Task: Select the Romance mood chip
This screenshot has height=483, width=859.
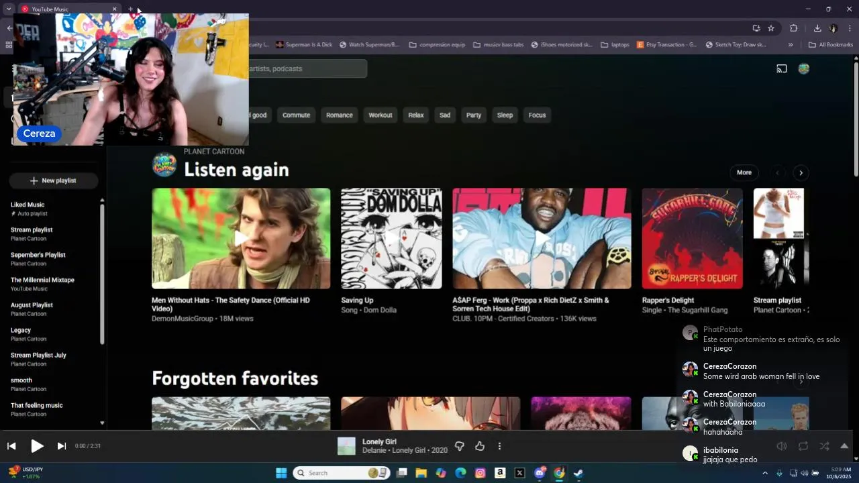Action: pyautogui.click(x=339, y=115)
